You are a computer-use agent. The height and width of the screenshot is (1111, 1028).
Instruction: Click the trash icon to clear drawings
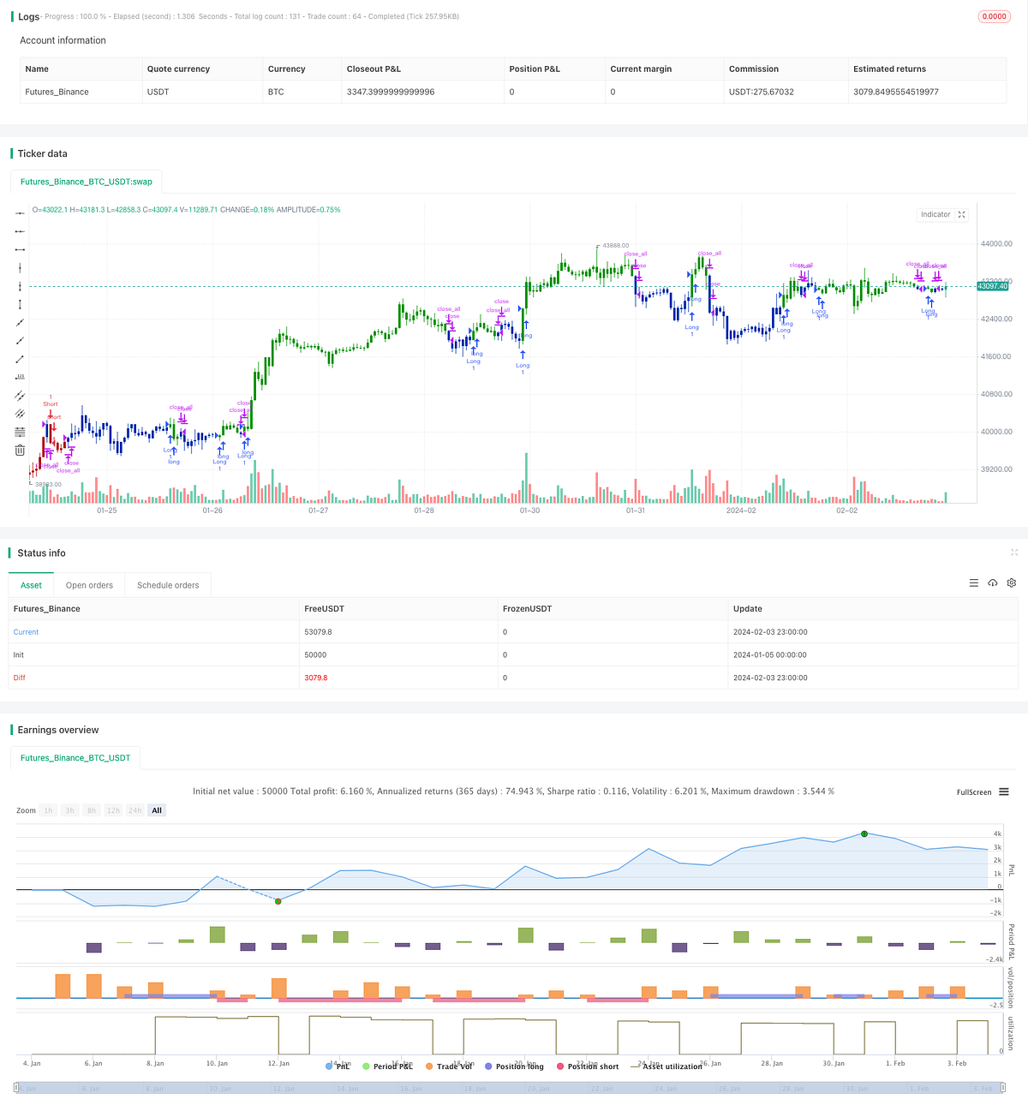tap(20, 450)
